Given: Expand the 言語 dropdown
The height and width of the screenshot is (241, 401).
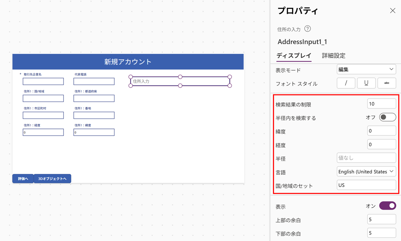Looking at the screenshot, I should (x=366, y=172).
